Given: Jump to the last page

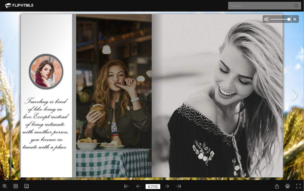Looking at the screenshot, I should coord(178,186).
